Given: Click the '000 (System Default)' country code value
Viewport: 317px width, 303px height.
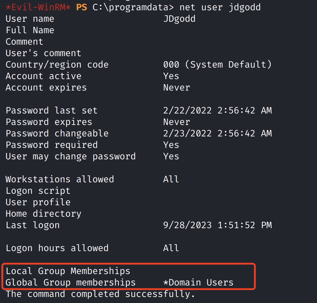Looking at the screenshot, I should point(217,65).
